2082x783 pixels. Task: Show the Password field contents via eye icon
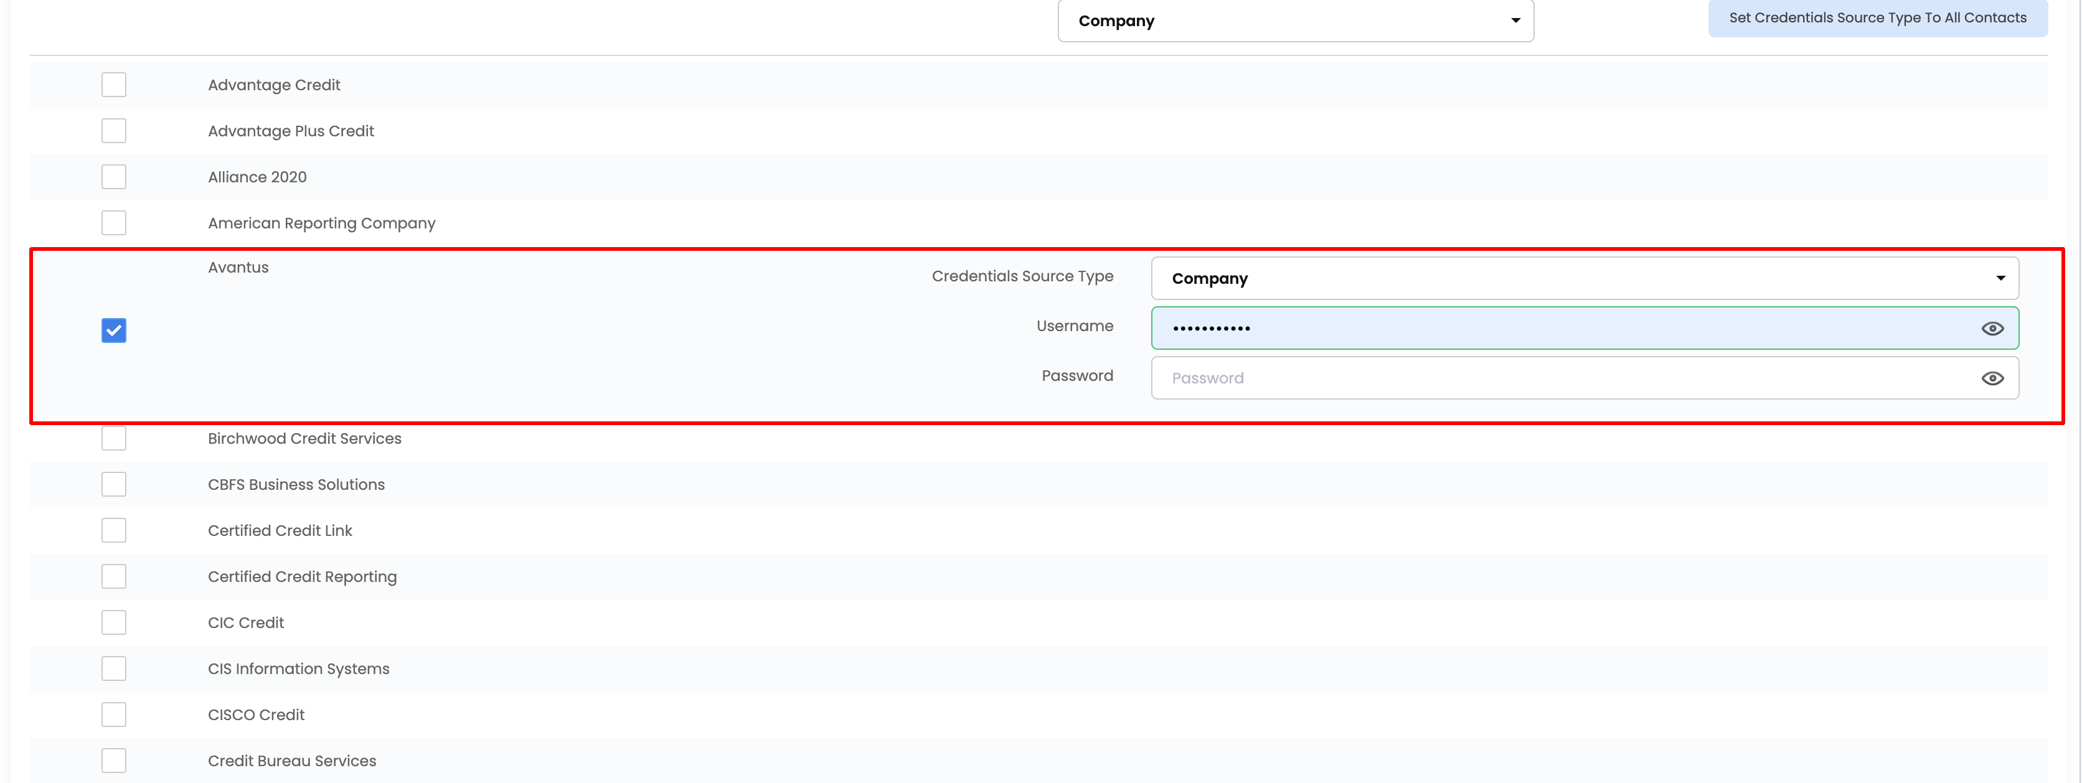pos(1992,377)
